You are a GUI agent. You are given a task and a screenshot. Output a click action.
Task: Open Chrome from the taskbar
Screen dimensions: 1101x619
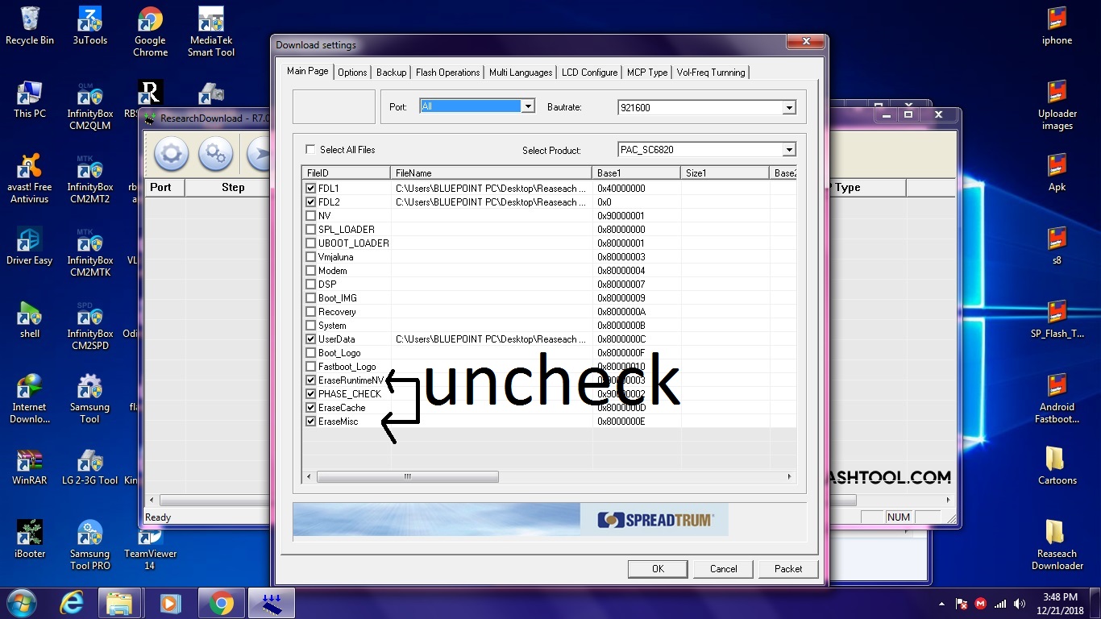(x=221, y=603)
